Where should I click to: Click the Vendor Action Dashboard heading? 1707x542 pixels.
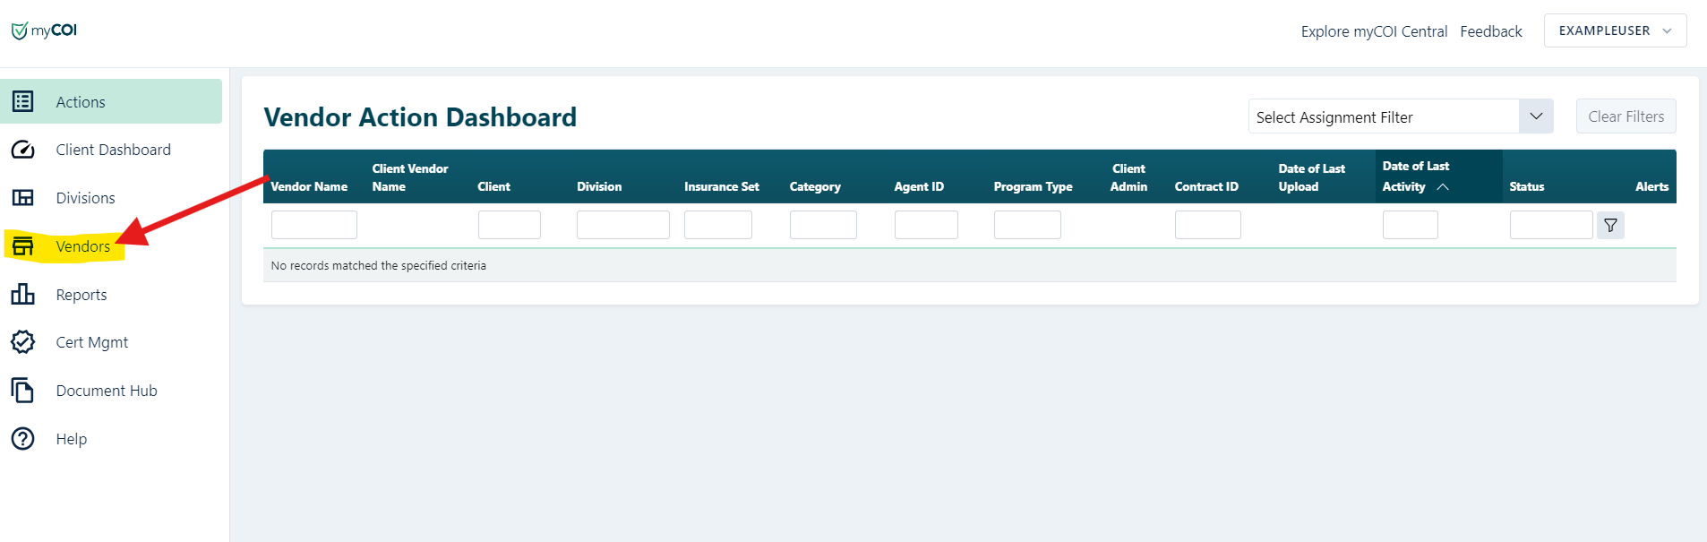click(420, 117)
